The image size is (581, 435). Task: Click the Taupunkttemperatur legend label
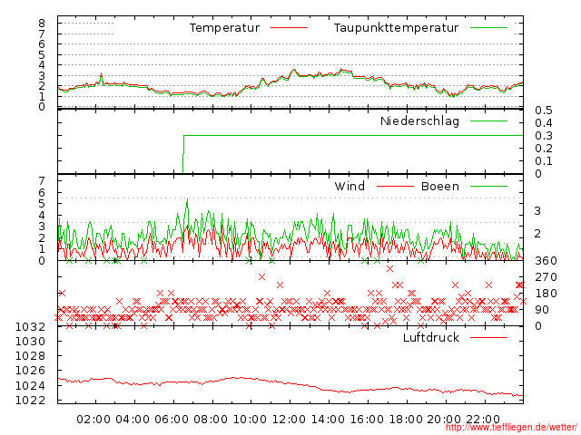coord(396,28)
